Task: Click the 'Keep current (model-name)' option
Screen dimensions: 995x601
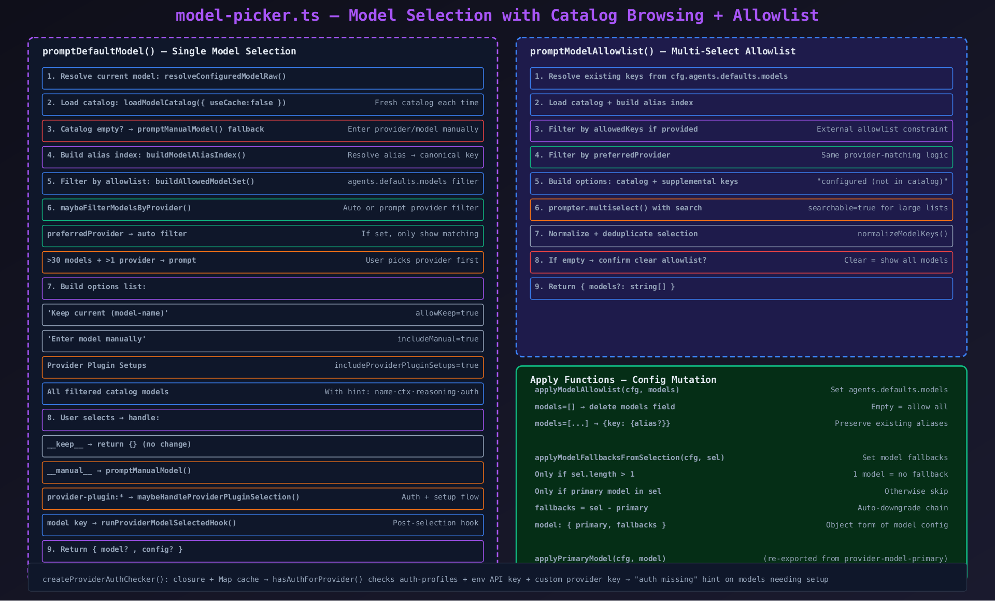Action: pyautogui.click(x=262, y=314)
